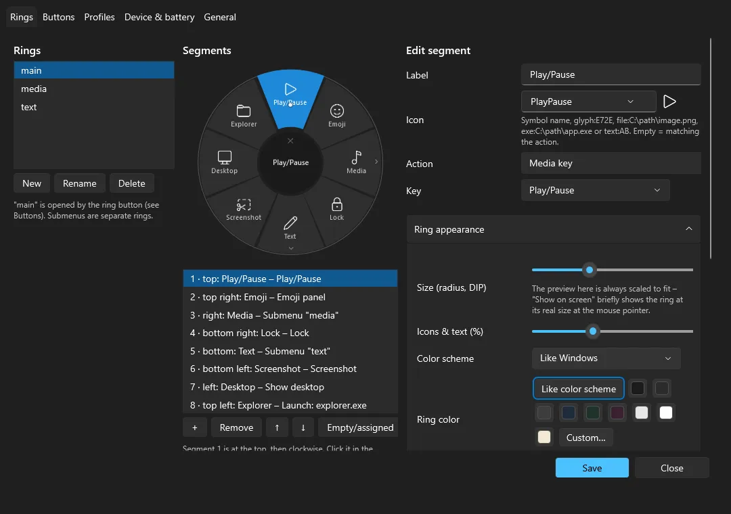The width and height of the screenshot is (731, 514).
Task: Pick the dark blue ring color swatch
Action: point(569,413)
